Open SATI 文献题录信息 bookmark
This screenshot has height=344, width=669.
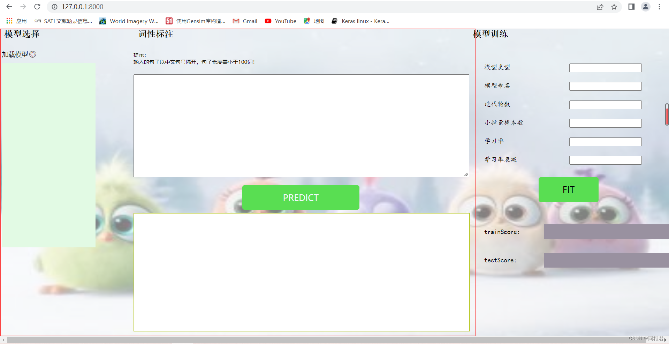63,21
